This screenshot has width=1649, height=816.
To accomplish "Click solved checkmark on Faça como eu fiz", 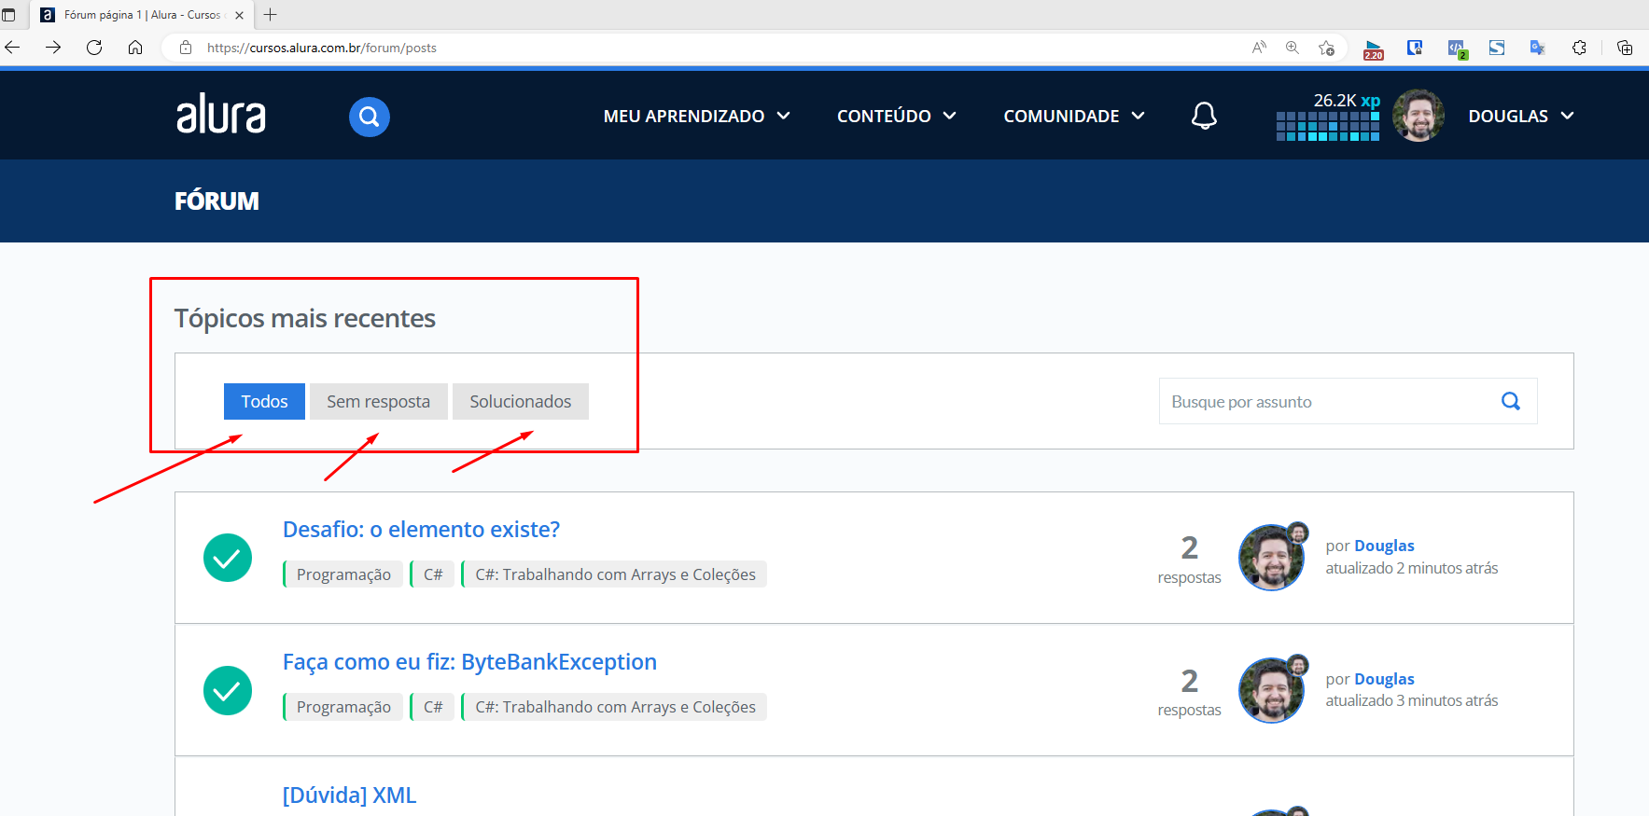I will click(x=228, y=690).
